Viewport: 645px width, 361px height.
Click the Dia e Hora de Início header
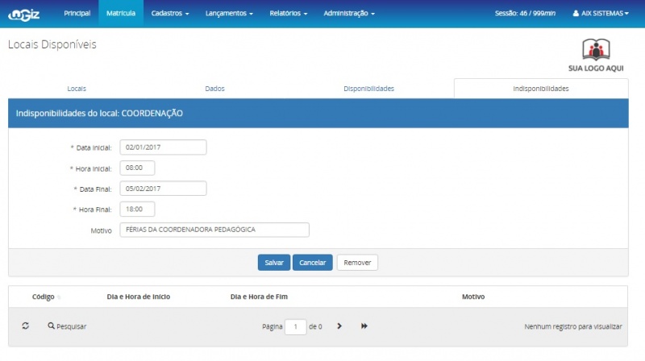click(138, 297)
